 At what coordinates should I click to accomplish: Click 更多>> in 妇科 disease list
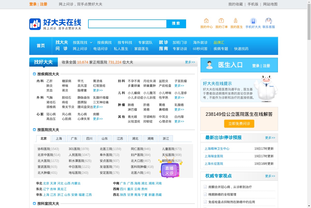(179, 86)
